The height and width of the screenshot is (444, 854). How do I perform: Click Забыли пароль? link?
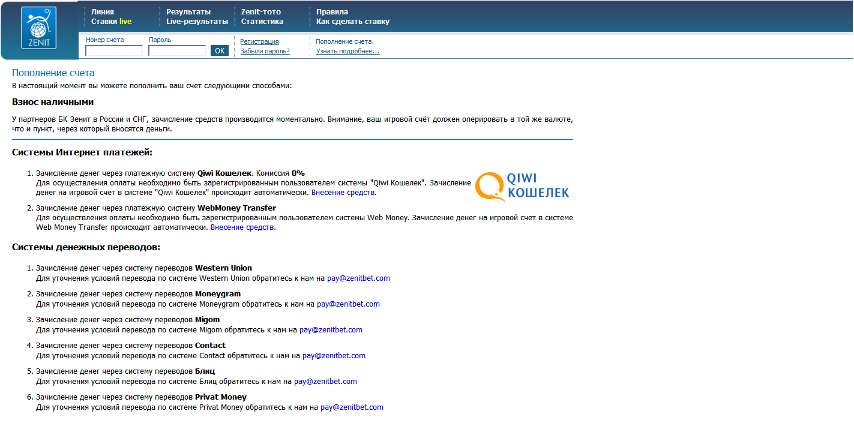[x=265, y=51]
